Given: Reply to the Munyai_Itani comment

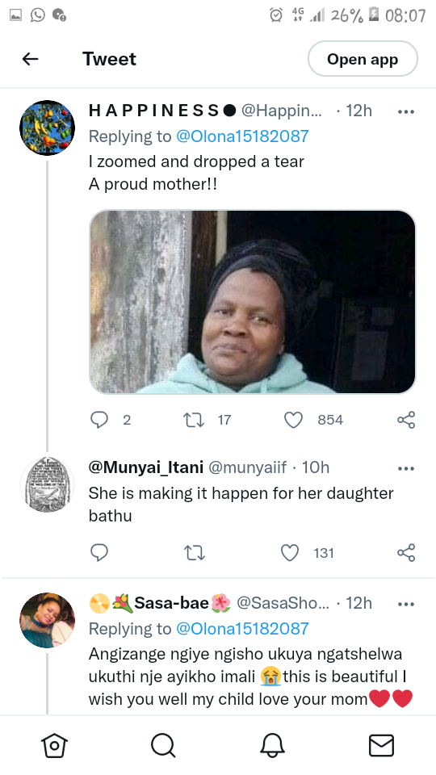Looking at the screenshot, I should (x=99, y=552).
